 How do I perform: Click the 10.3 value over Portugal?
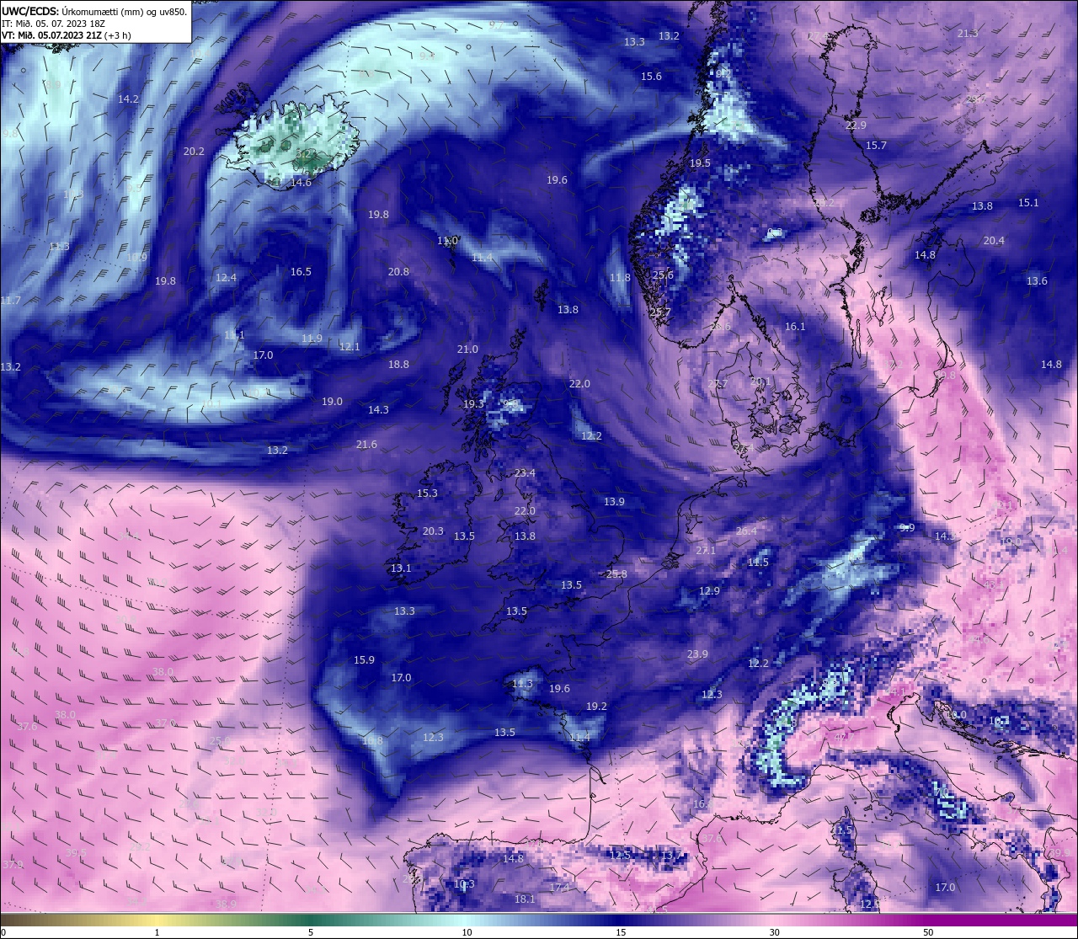464,884
